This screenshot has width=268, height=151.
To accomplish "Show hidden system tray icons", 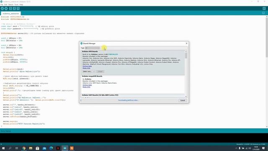I will 236,148.
